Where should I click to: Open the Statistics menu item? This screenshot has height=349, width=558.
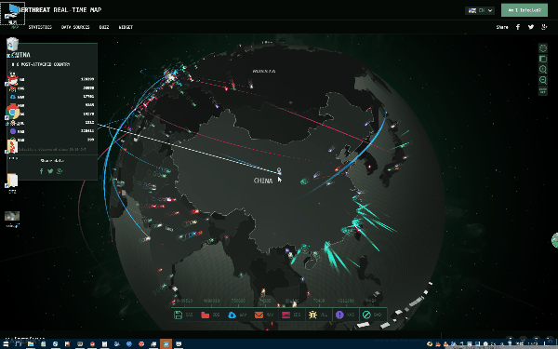pos(40,27)
